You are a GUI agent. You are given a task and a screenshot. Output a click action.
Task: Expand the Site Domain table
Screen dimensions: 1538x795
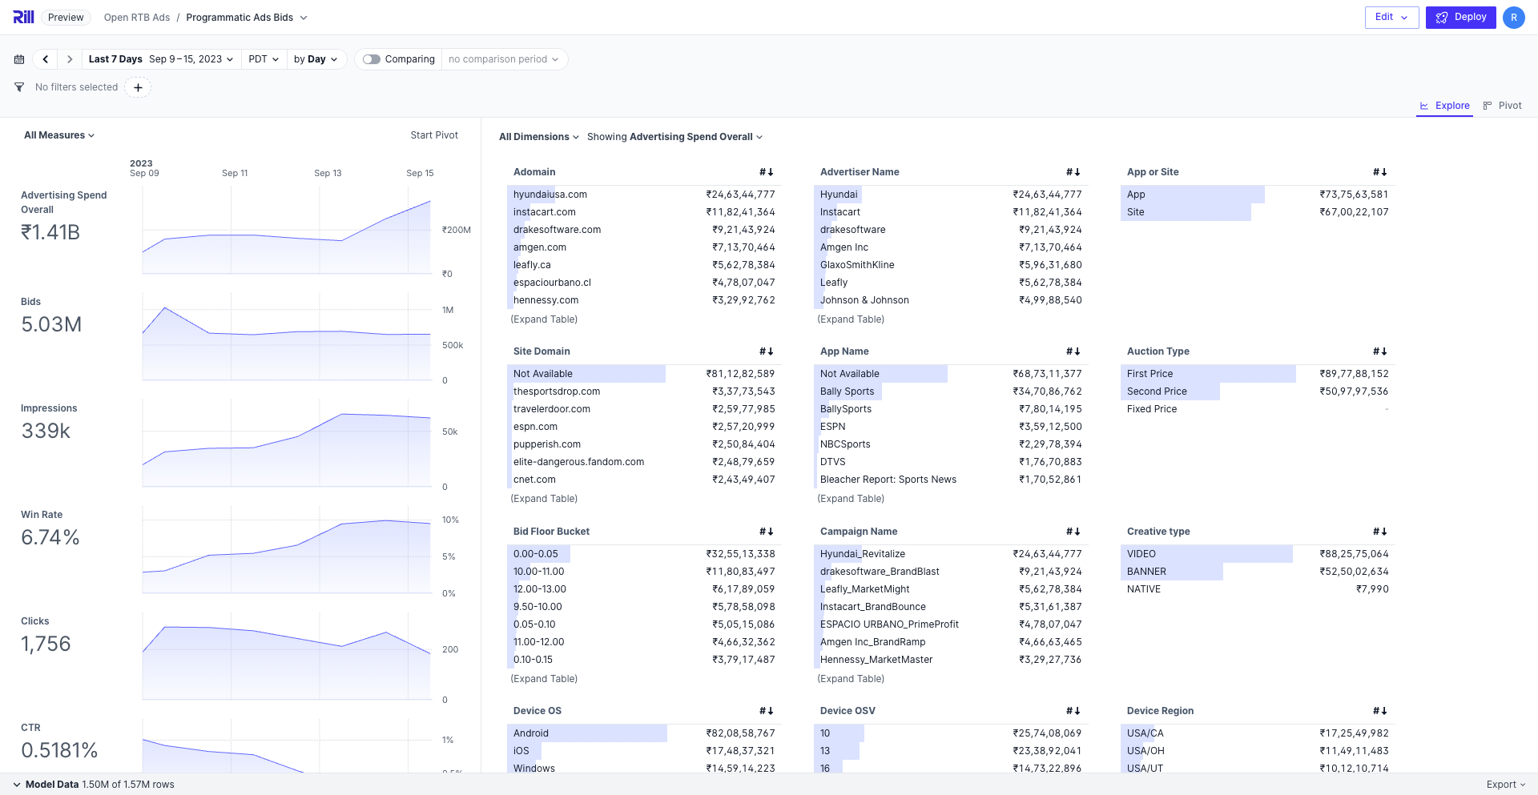click(x=544, y=499)
